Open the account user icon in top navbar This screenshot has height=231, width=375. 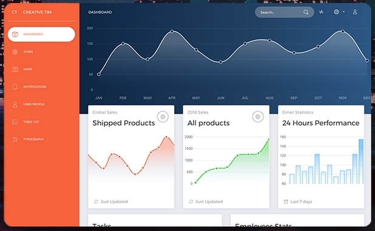(x=355, y=12)
